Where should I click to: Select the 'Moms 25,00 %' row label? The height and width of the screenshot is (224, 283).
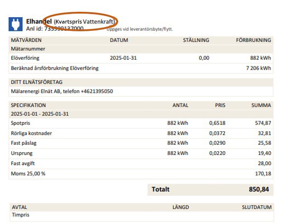click(x=28, y=174)
